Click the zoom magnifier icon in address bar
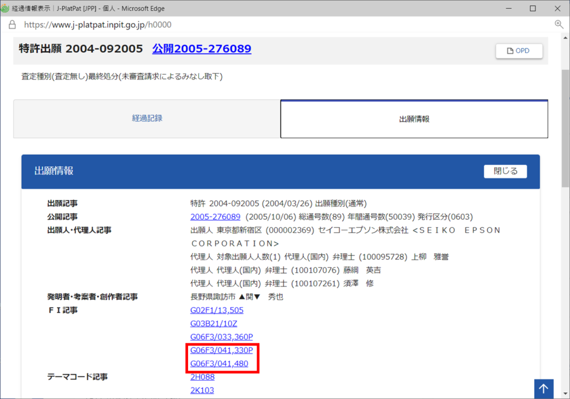 [559, 24]
